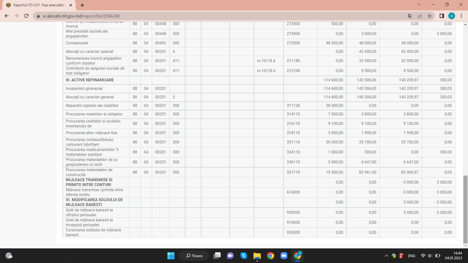Open the three-dot Chrome menu
Viewport: 468px width, 263px height.
(461, 16)
